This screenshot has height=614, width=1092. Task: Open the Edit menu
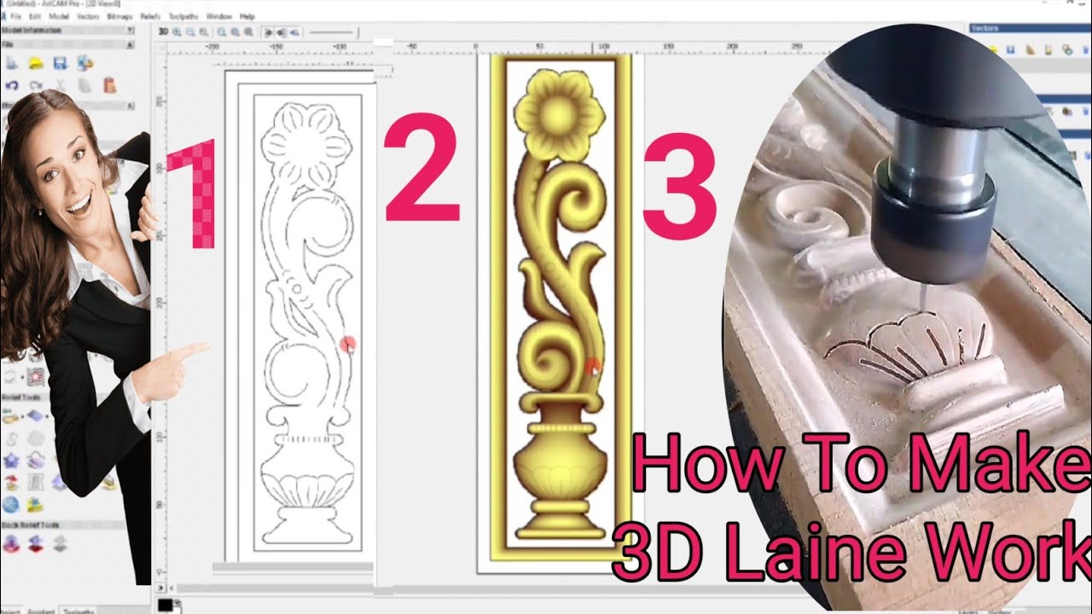click(35, 16)
